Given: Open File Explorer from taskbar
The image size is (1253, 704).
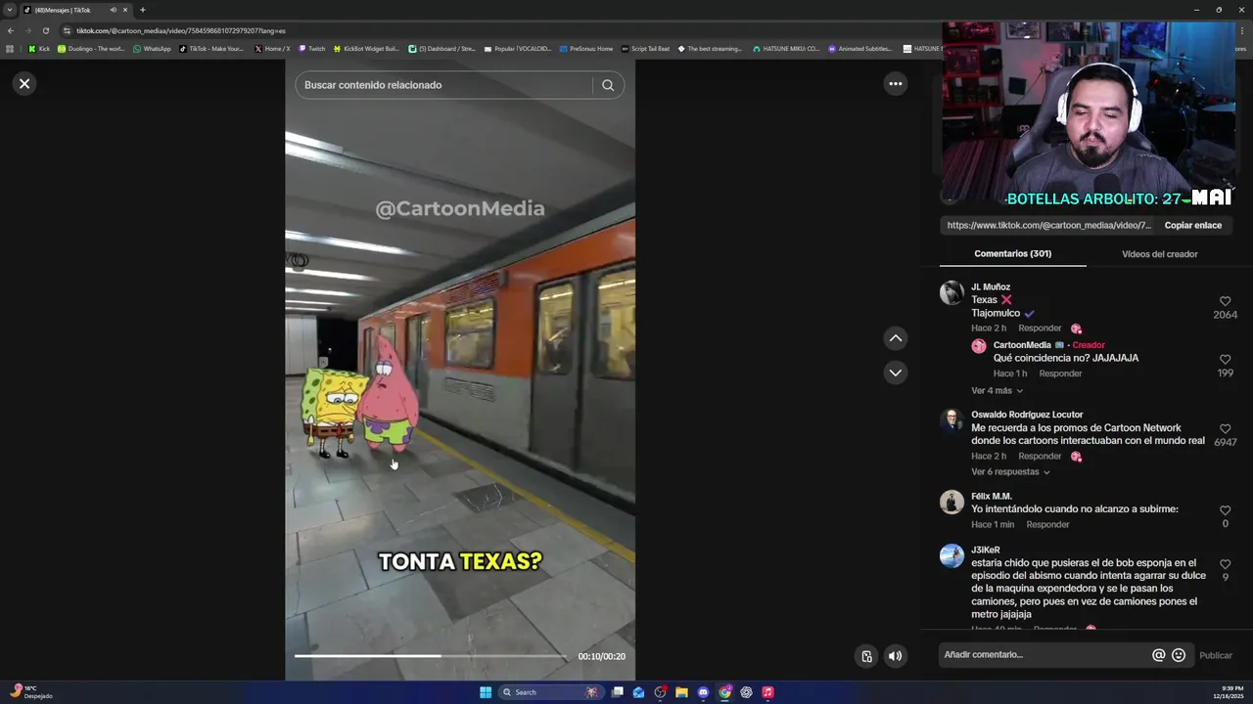Looking at the screenshot, I should (681, 692).
